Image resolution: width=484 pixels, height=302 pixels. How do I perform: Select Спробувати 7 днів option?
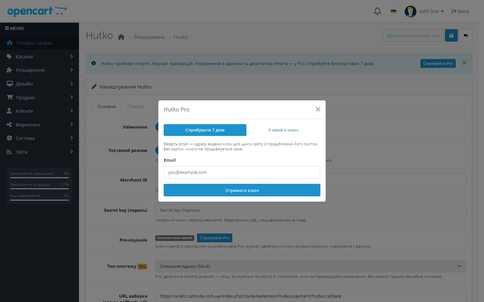point(205,130)
